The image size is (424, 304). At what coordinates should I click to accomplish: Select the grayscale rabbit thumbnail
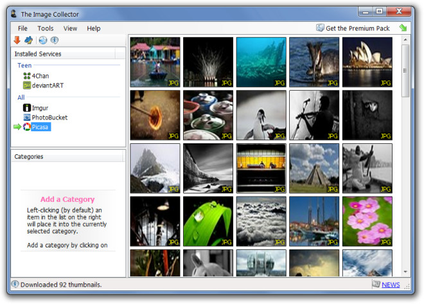tap(208, 263)
